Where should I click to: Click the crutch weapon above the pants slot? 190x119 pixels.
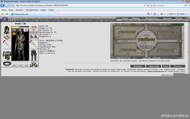tap(34, 45)
